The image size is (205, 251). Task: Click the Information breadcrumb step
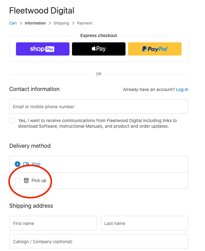pos(35,23)
